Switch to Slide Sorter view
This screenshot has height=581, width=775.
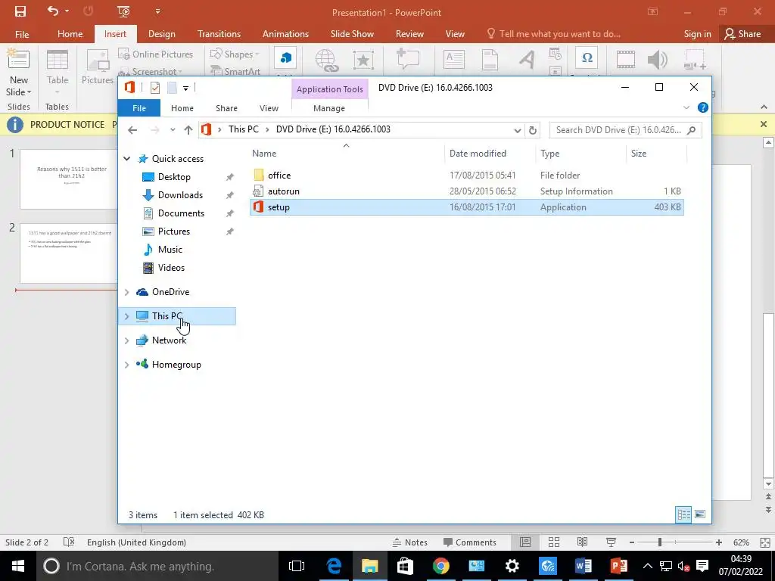553,542
